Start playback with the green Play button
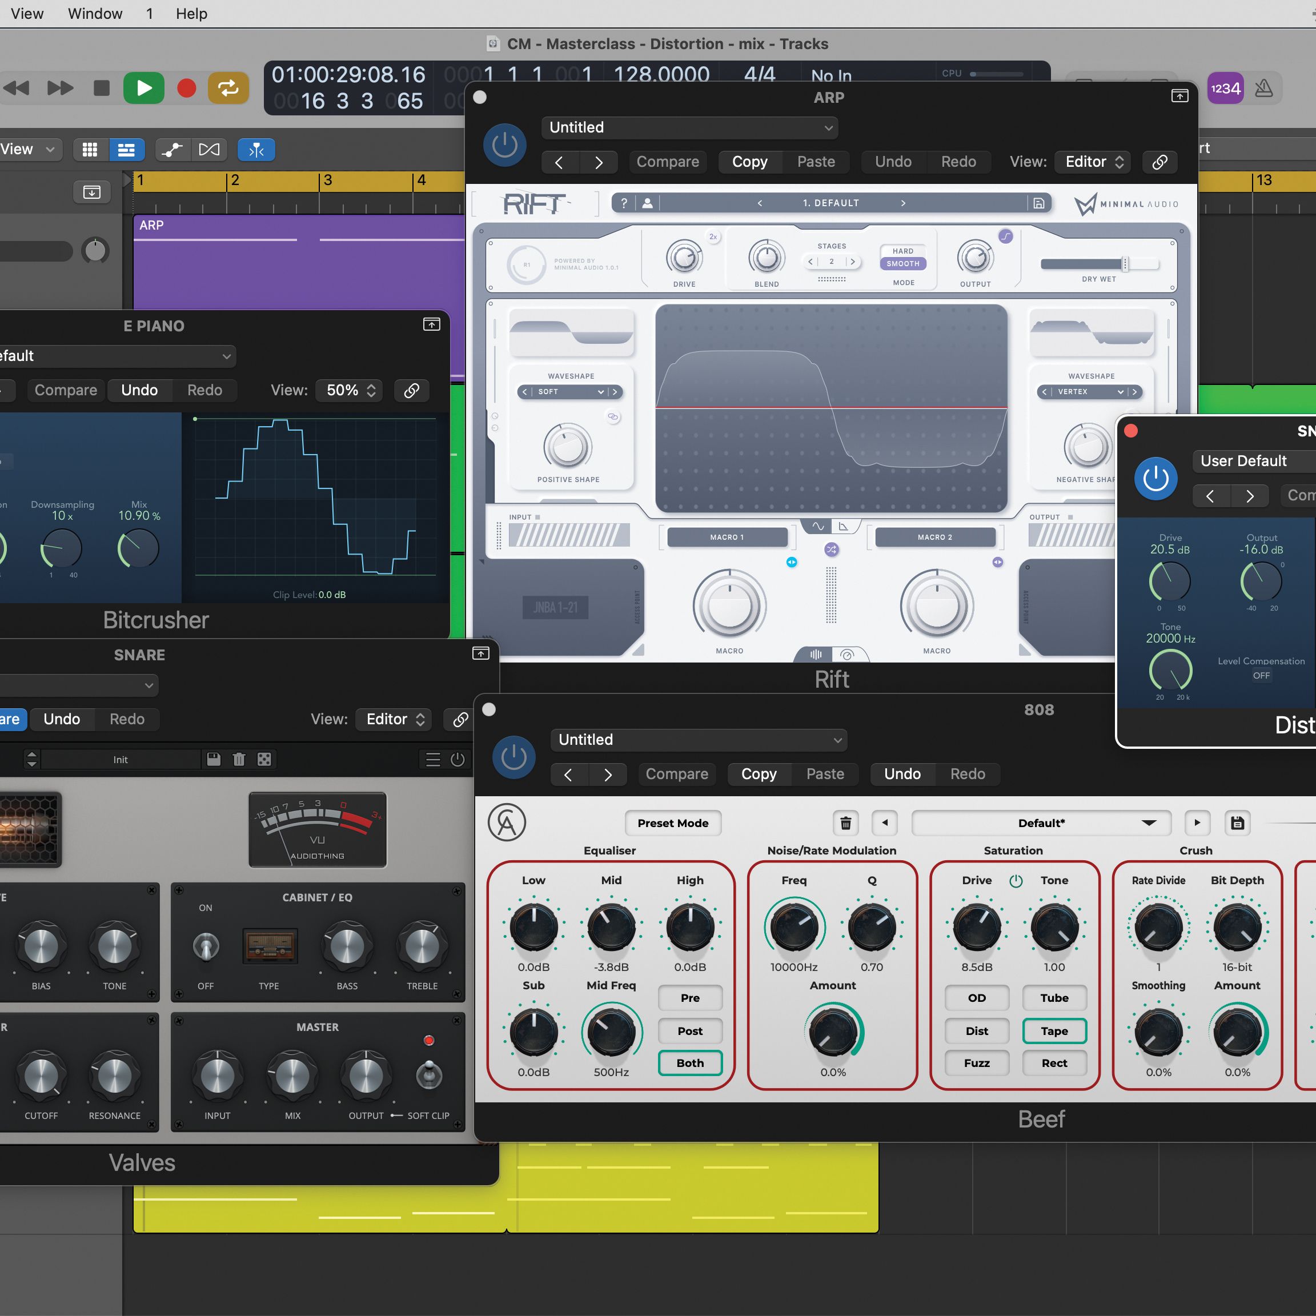Viewport: 1316px width, 1316px height. pyautogui.click(x=144, y=88)
